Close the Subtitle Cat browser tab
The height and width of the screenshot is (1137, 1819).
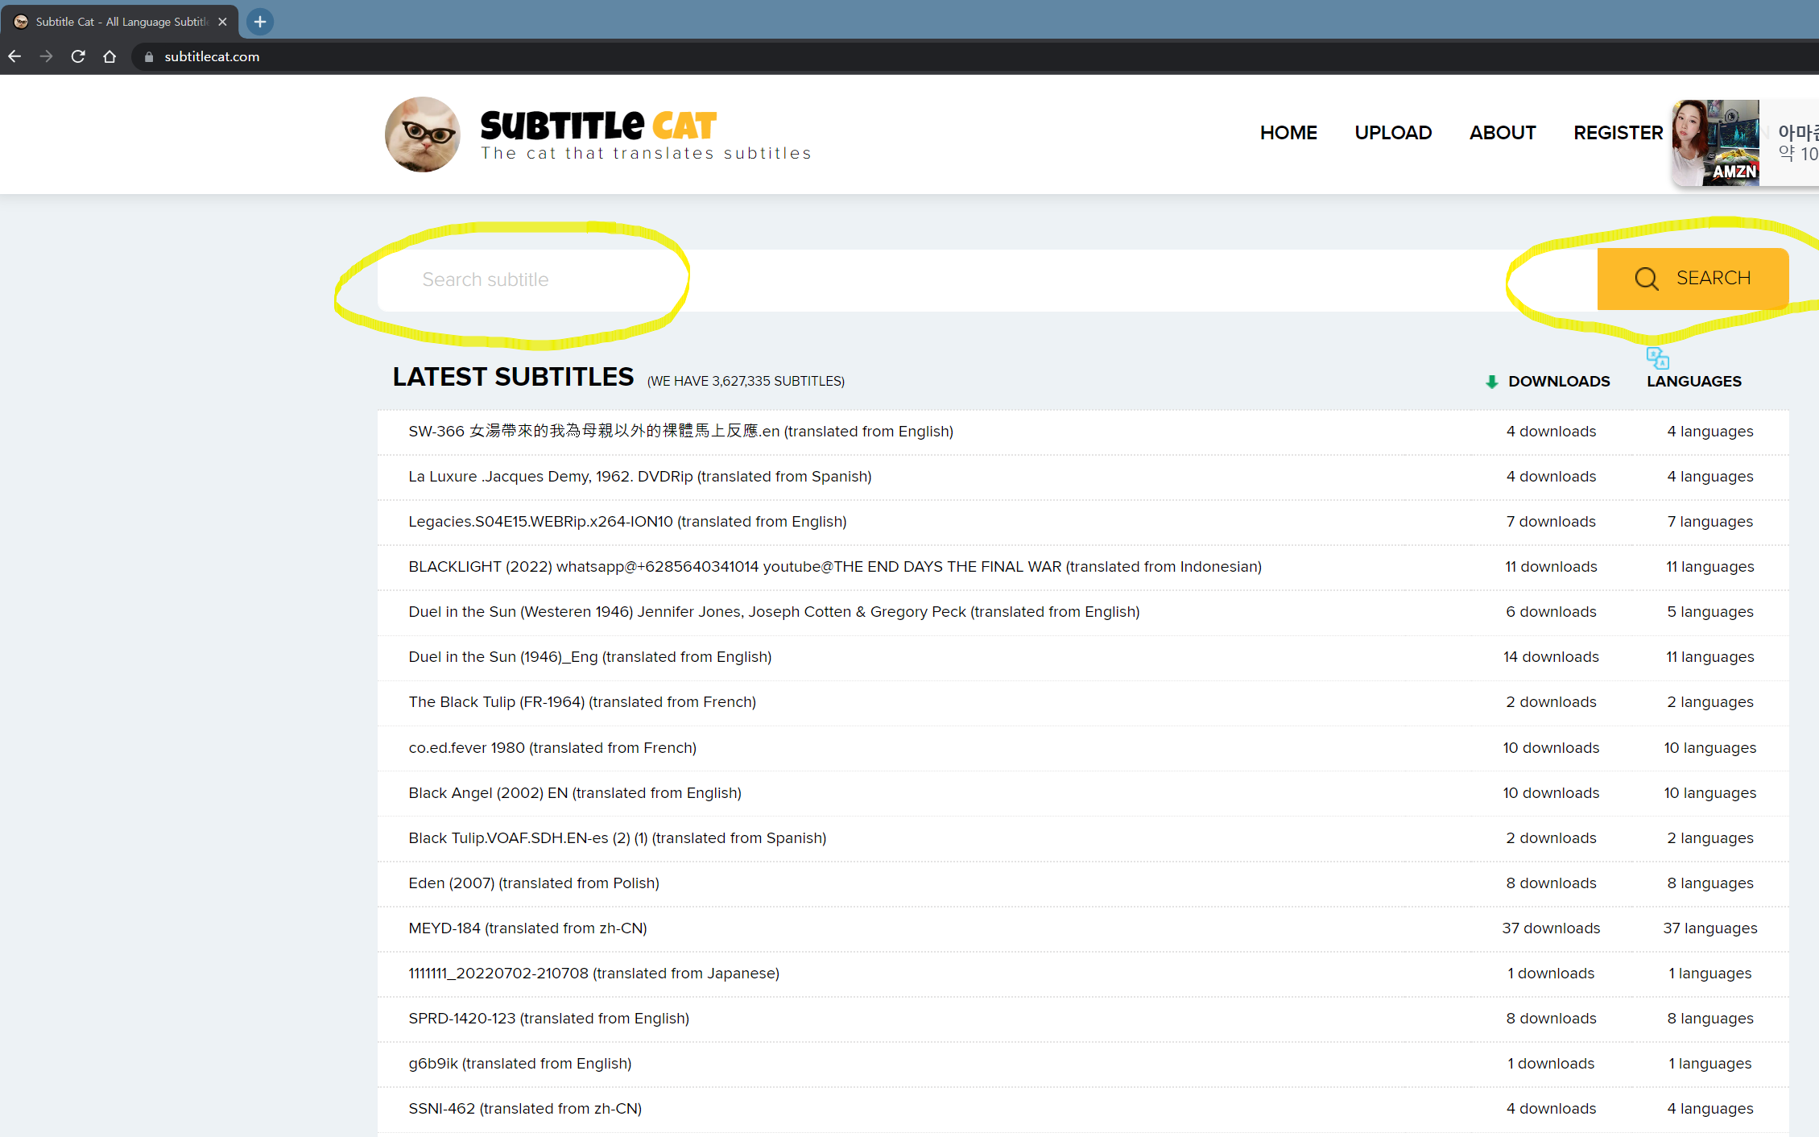(222, 22)
